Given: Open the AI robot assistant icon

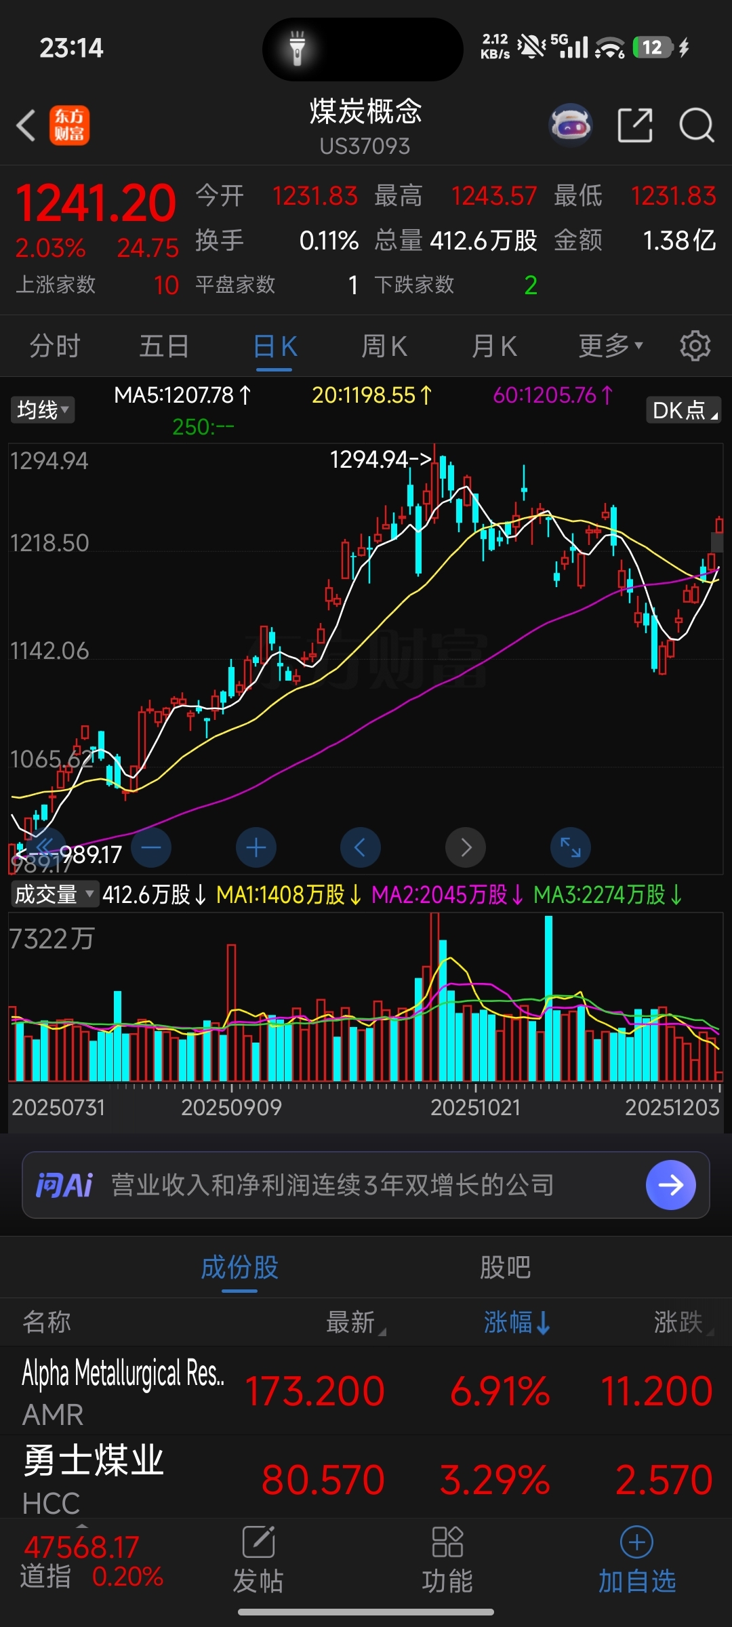Looking at the screenshot, I should (571, 125).
